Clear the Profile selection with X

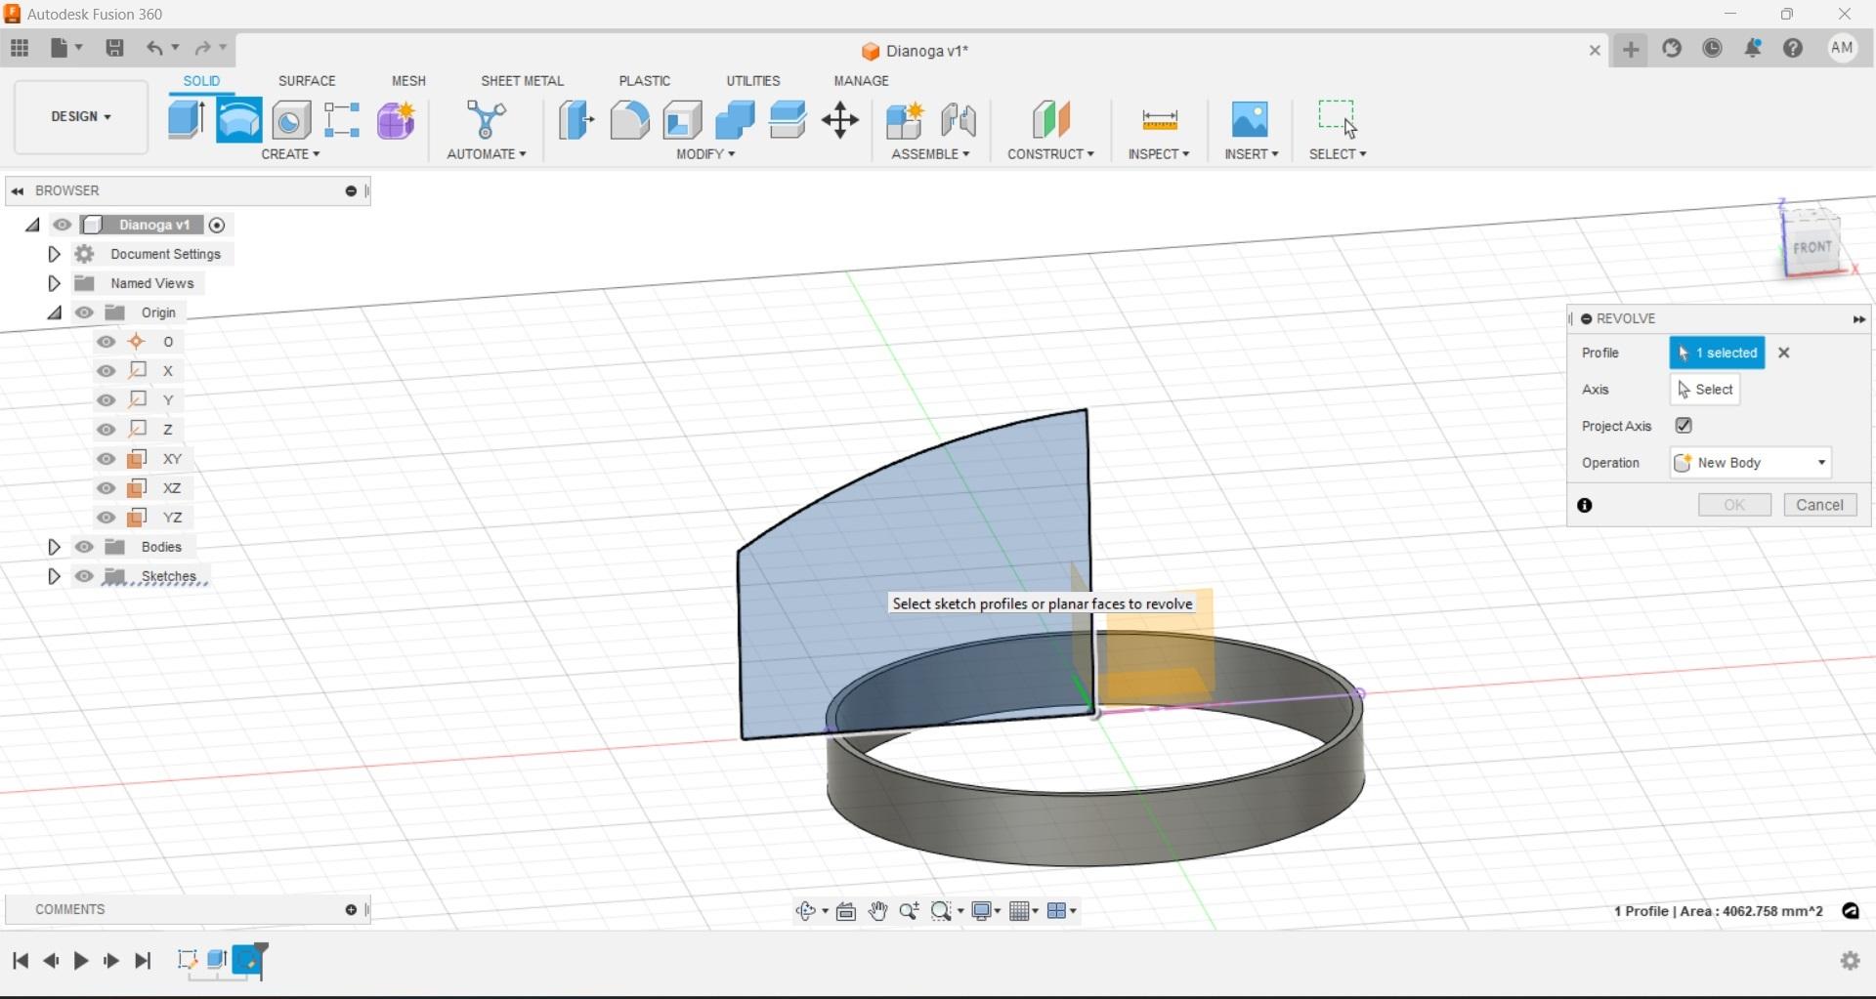pyautogui.click(x=1784, y=354)
